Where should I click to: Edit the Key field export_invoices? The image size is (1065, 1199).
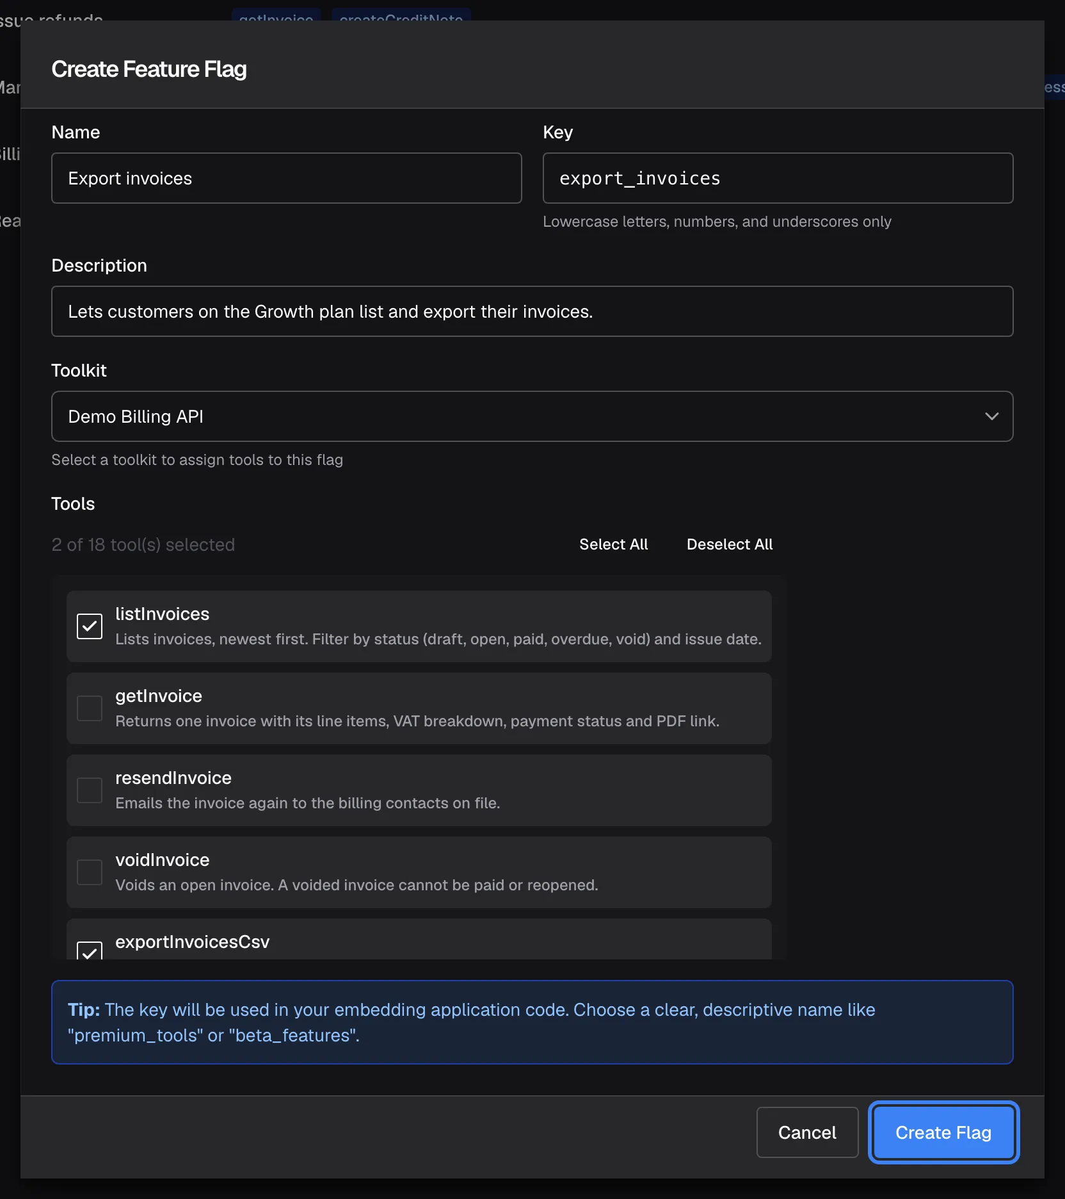[778, 178]
